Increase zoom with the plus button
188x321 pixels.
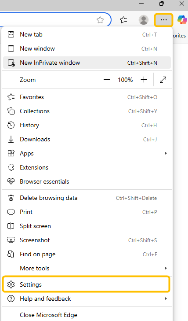coord(144,80)
